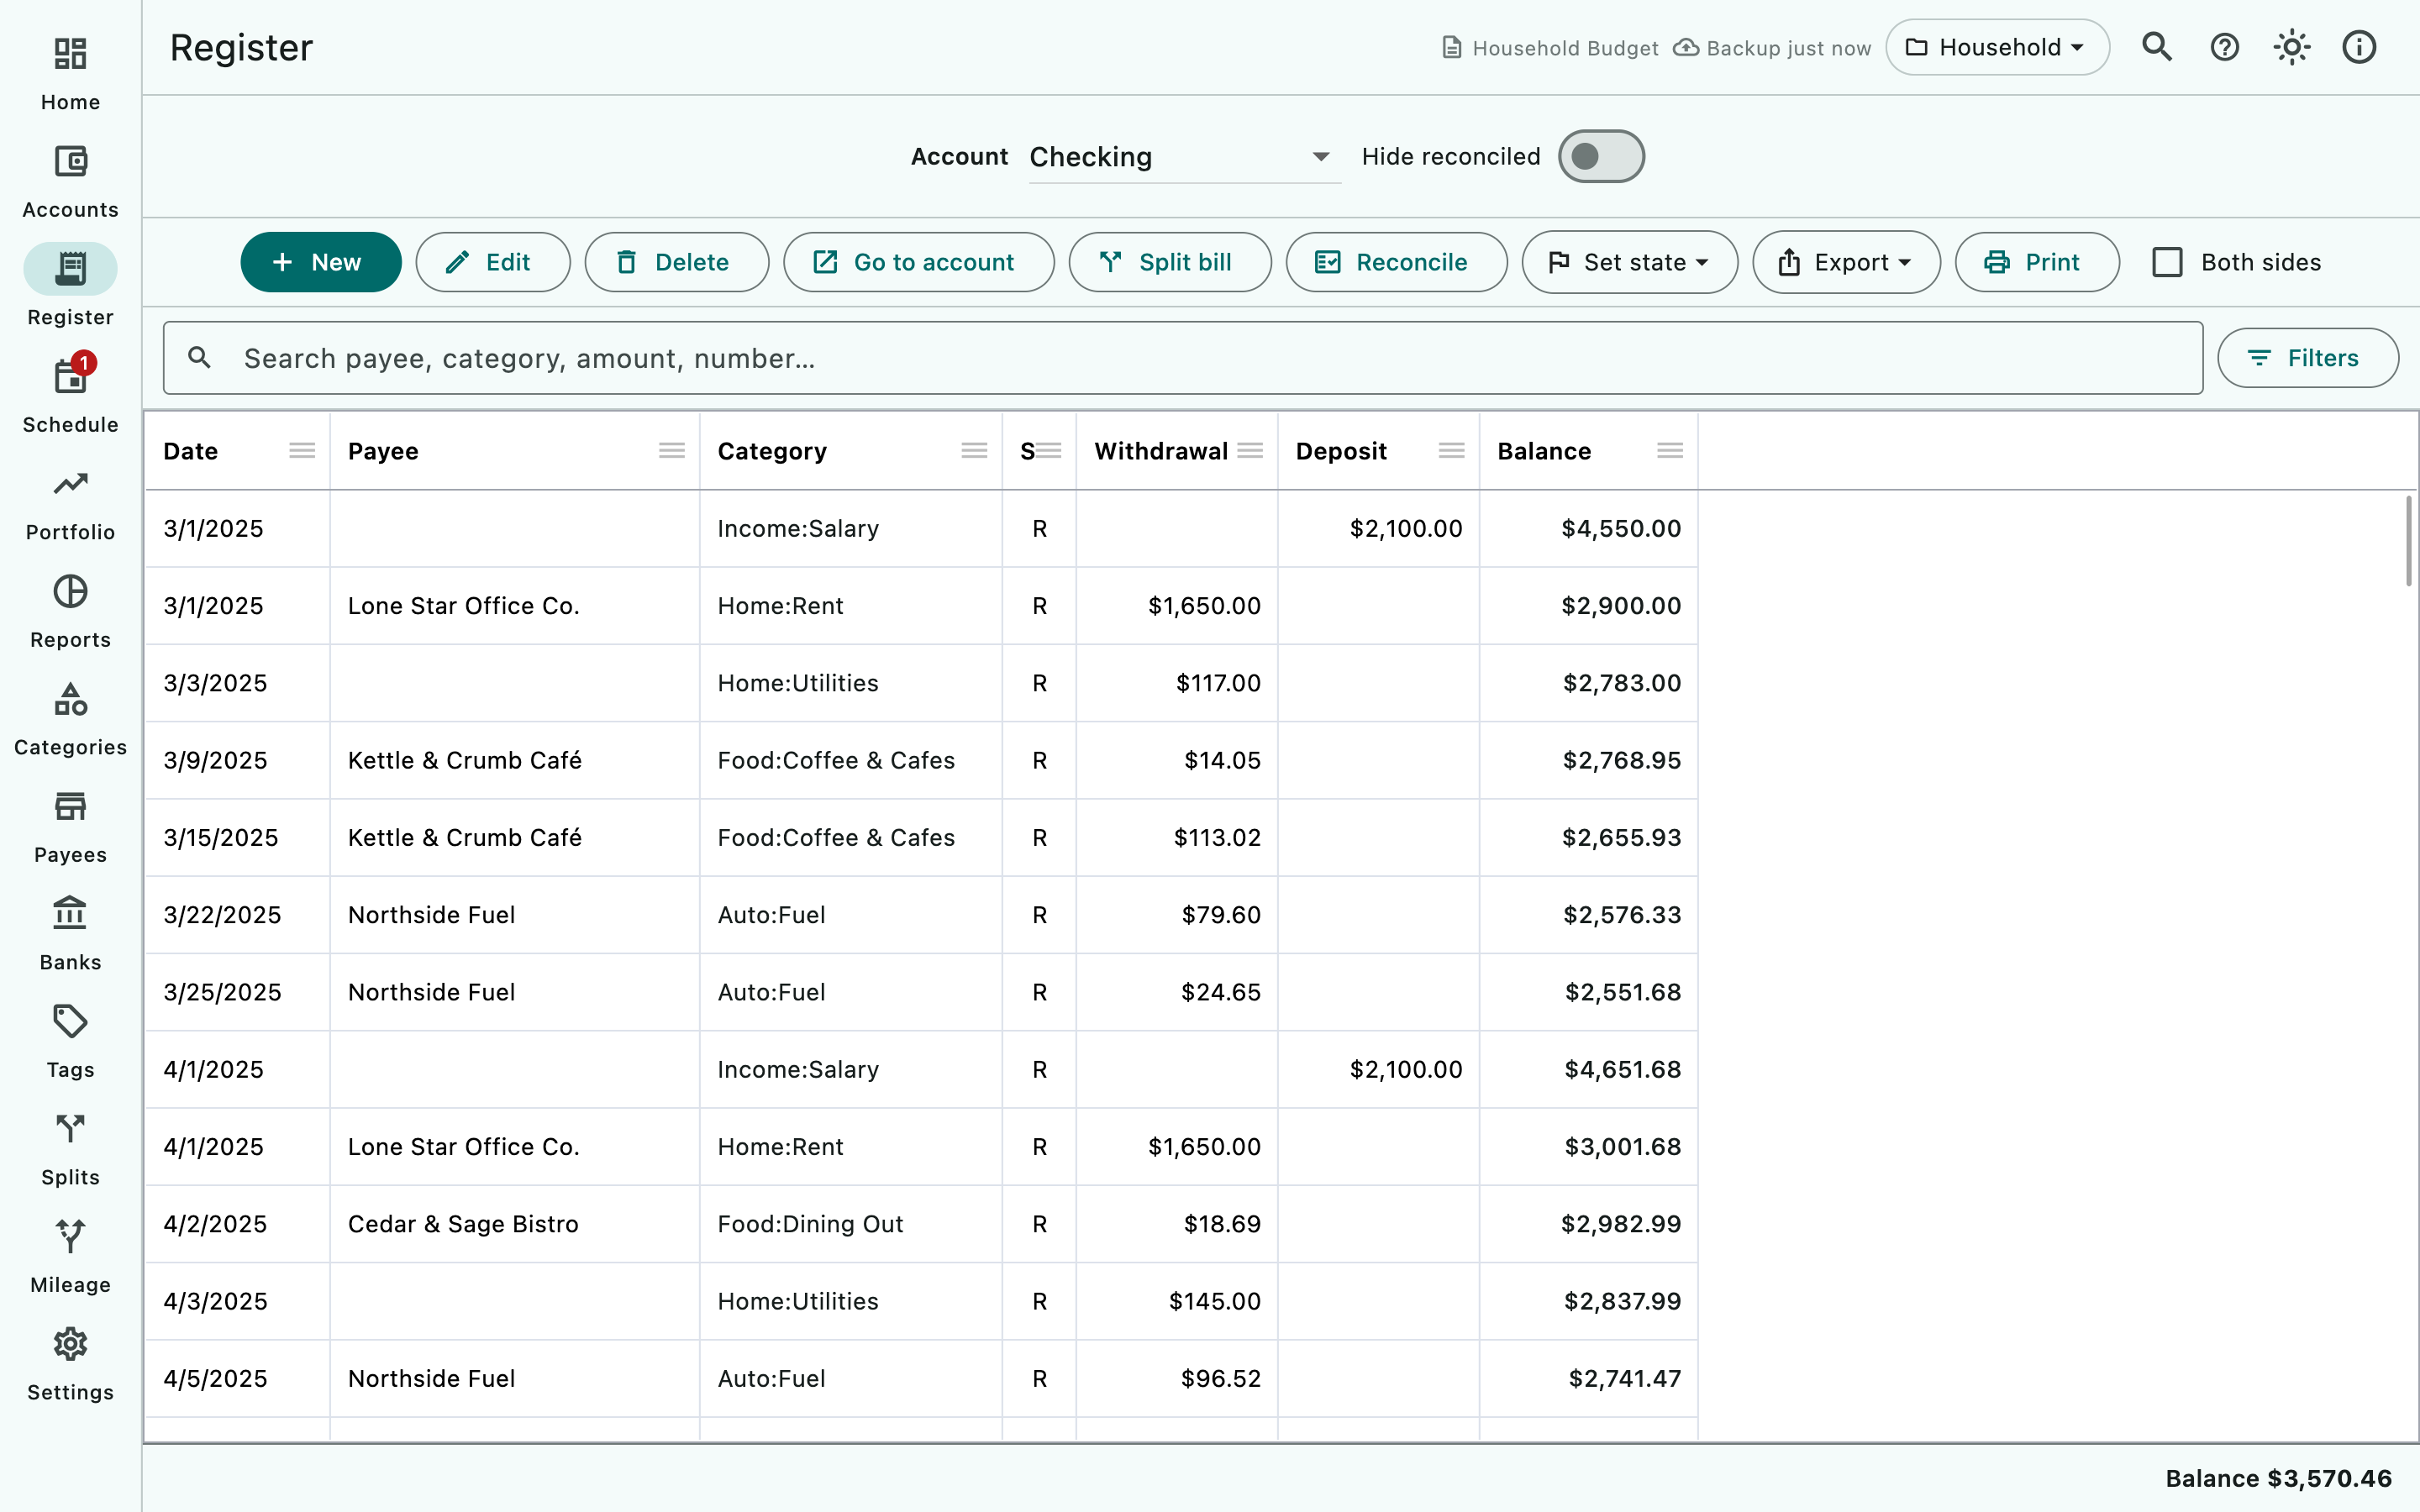
Task: Open the Household folder dropdown
Action: 1997,47
